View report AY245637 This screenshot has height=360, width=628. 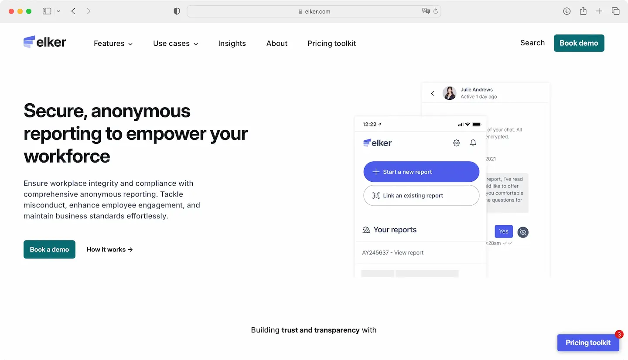tap(393, 252)
